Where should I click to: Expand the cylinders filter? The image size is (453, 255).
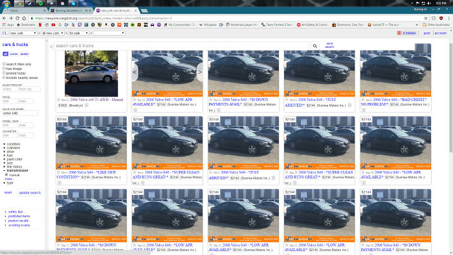(12, 148)
